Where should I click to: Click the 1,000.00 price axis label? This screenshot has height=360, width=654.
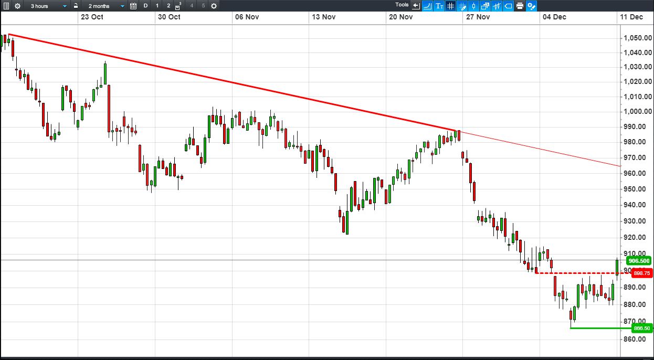point(637,111)
